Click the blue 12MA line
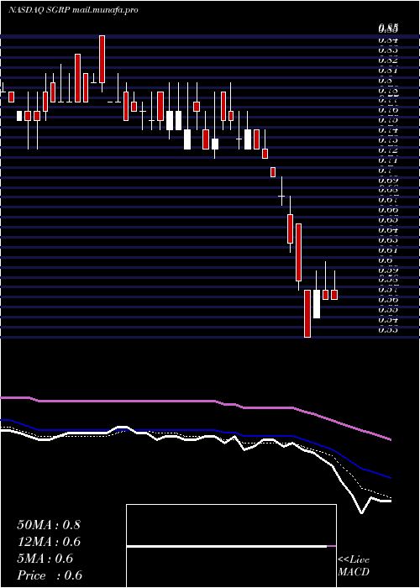 click(x=195, y=430)
